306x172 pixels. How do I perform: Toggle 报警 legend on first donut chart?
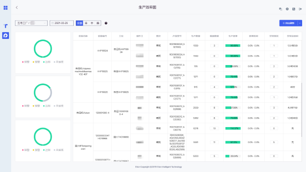point(26,62)
